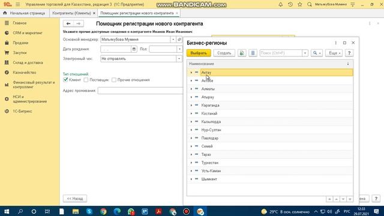Open the Казначейство section
This screenshot has height=216, width=384.
pyautogui.click(x=24, y=73)
